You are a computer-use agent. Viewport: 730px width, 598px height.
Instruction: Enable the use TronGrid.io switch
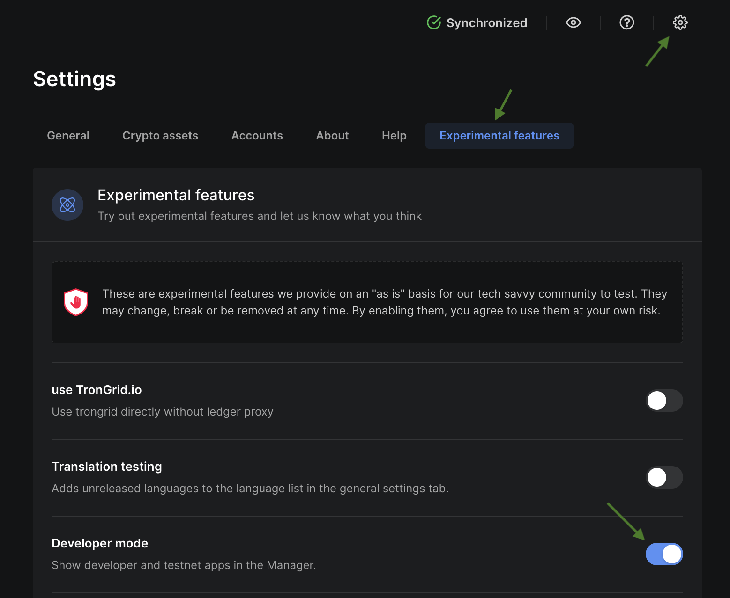pyautogui.click(x=664, y=401)
